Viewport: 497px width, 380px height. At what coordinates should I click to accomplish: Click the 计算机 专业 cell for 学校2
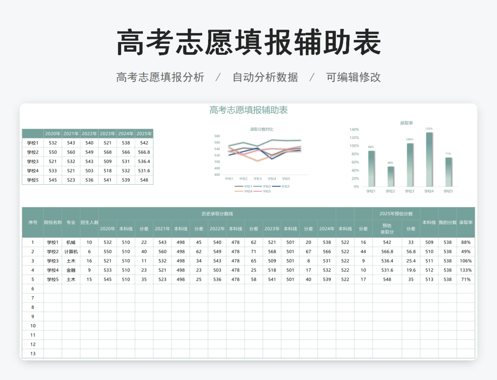71,251
